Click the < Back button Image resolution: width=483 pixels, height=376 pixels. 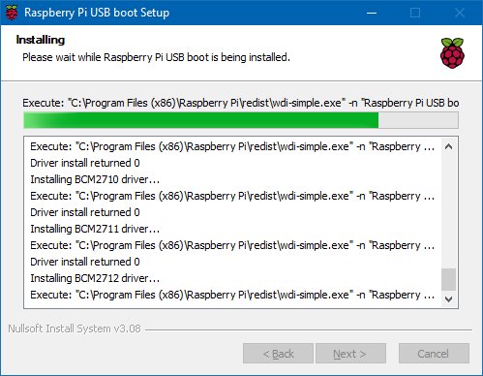278,354
